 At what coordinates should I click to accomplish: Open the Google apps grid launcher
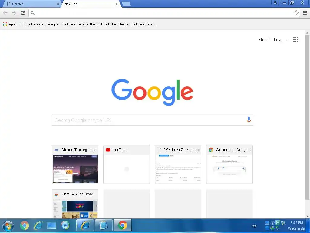pos(295,39)
